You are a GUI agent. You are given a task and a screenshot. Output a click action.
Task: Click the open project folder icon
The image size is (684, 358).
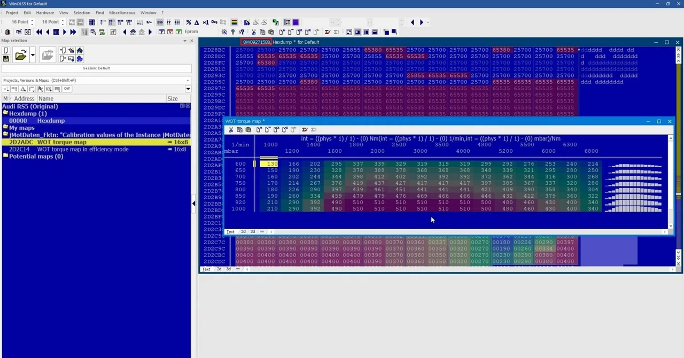pos(21,55)
